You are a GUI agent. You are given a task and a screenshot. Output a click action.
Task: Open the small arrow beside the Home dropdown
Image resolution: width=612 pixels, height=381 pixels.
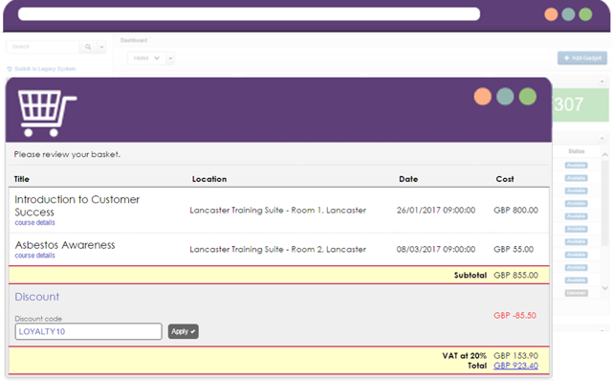170,58
